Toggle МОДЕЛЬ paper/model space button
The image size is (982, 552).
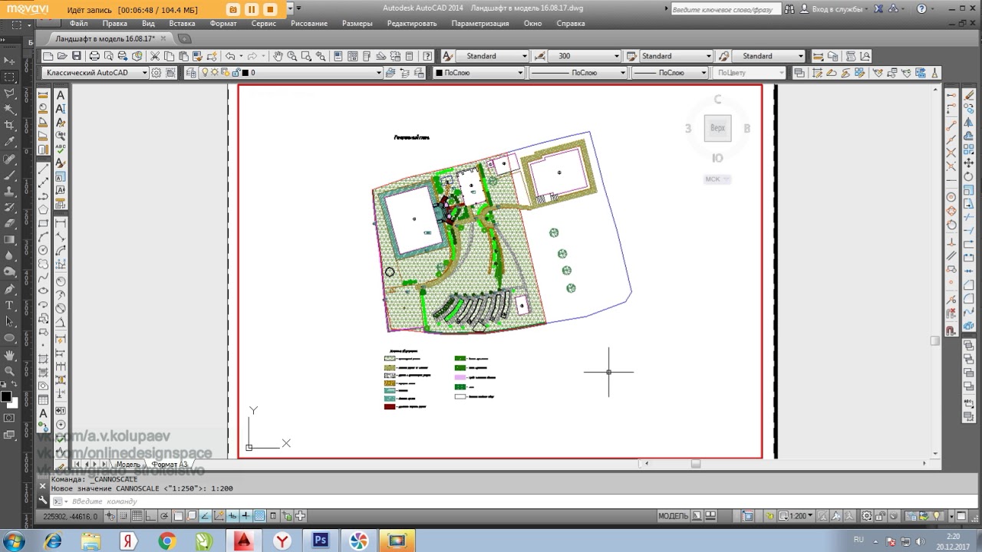click(x=673, y=516)
